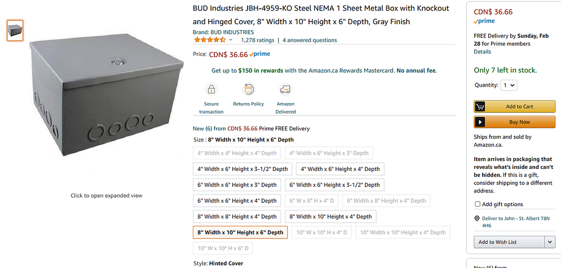This screenshot has width=561, height=268.
Task: Open the 1,278 ratings link
Action: point(257,40)
